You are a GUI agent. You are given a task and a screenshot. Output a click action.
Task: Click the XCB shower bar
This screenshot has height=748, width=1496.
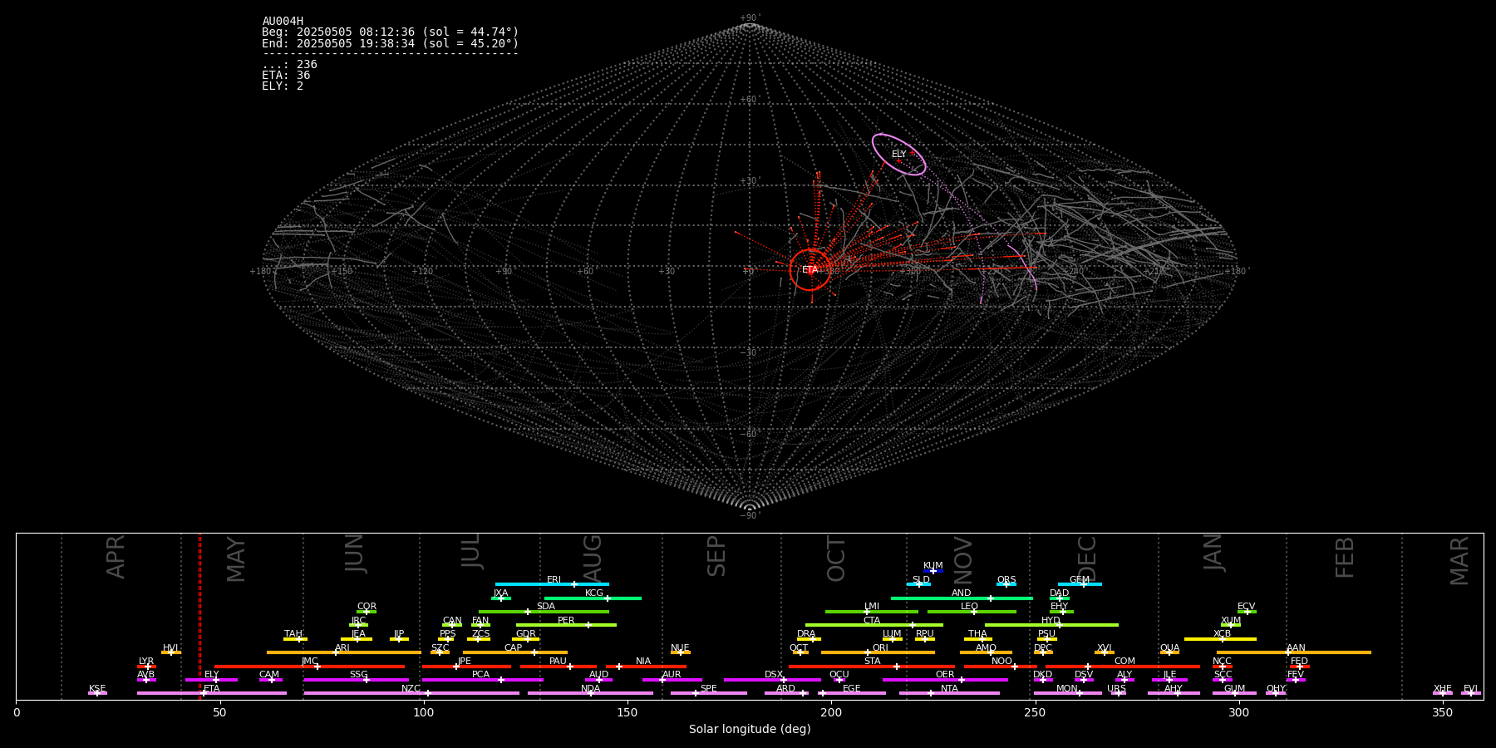(1220, 639)
